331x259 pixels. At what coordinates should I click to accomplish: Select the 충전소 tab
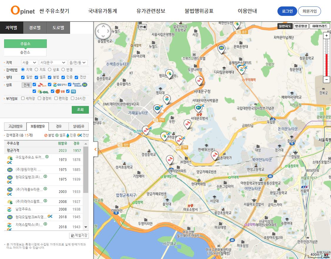tap(25, 52)
